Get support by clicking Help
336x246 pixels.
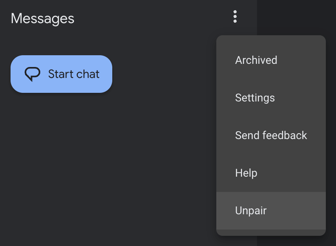[x=246, y=173]
